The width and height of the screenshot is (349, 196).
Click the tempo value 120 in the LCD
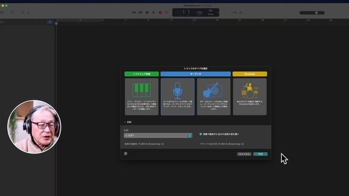point(199,13)
